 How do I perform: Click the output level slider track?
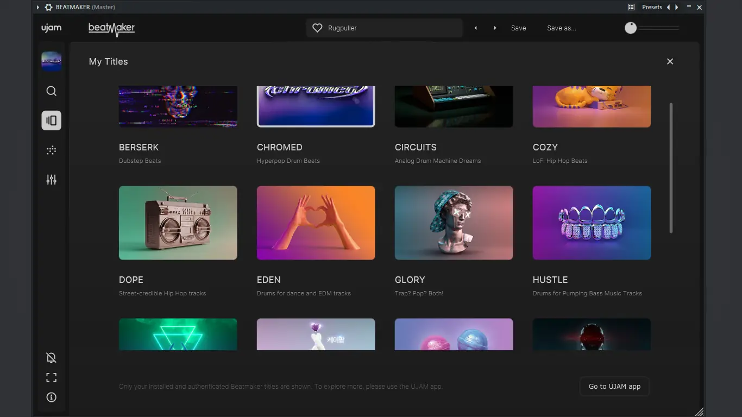659,28
